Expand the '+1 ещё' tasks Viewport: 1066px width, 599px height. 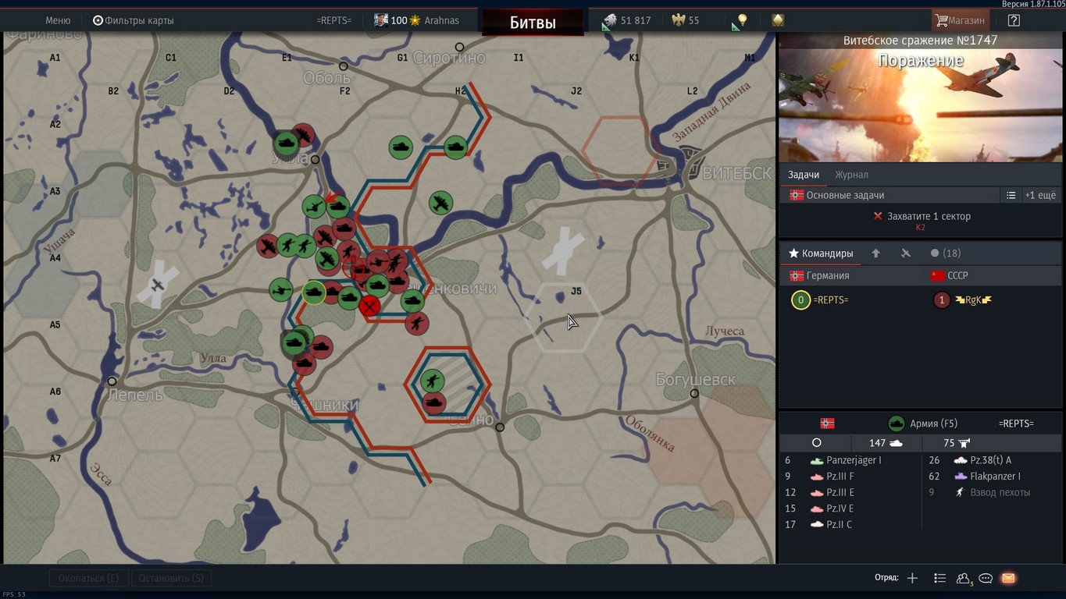click(x=1040, y=196)
